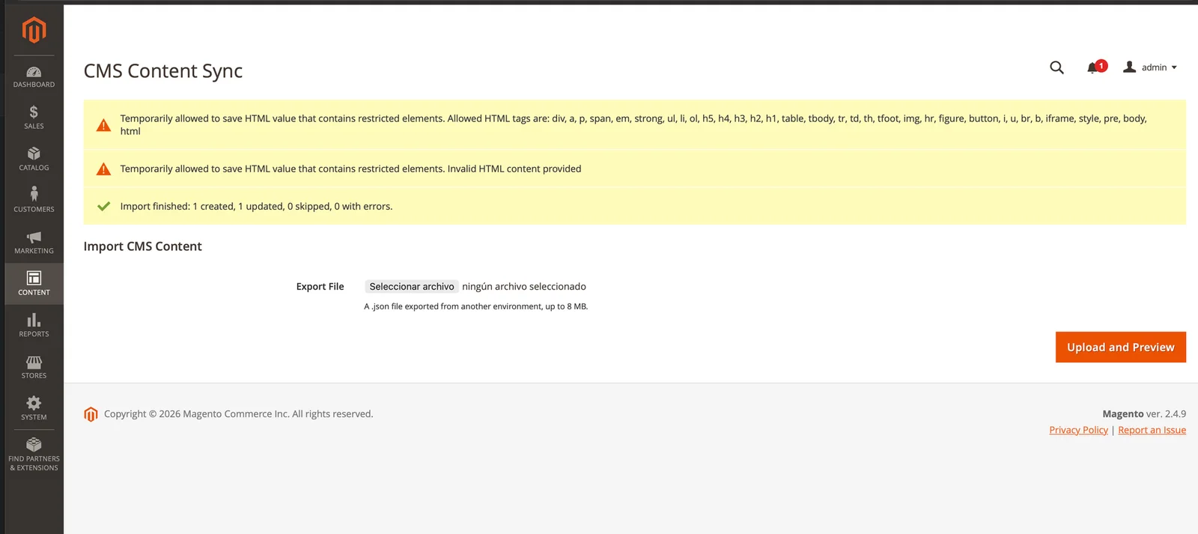The height and width of the screenshot is (534, 1198).
Task: Click the 'Invalid HTML content provided' message
Action: pyautogui.click(x=350, y=169)
